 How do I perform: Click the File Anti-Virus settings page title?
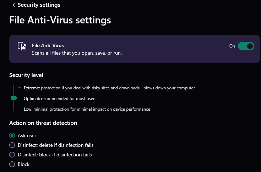tap(60, 20)
